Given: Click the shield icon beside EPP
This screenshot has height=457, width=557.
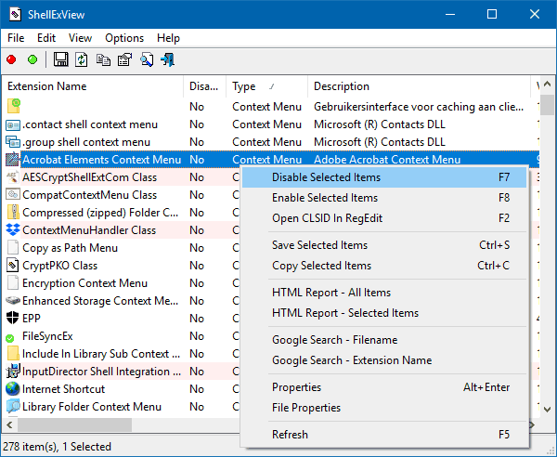Looking at the screenshot, I should (13, 318).
